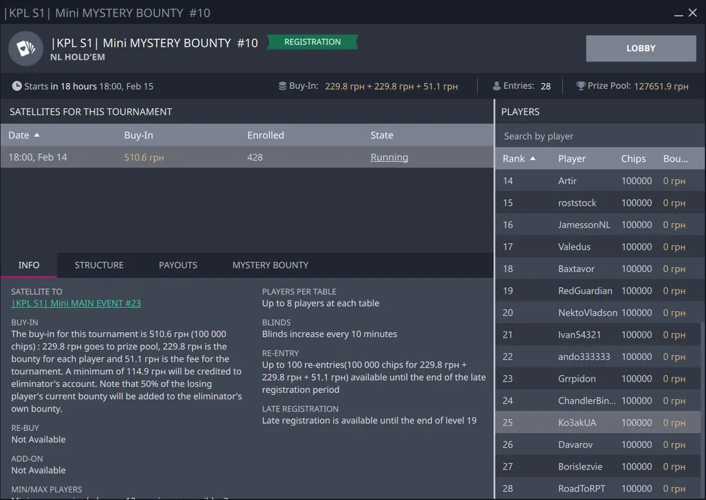Screen dimensions: 706x500
Task: Click the trophy icon by Prize Pool
Action: point(581,86)
